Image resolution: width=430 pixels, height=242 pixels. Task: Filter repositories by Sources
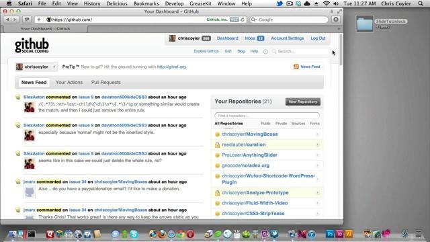click(x=298, y=124)
